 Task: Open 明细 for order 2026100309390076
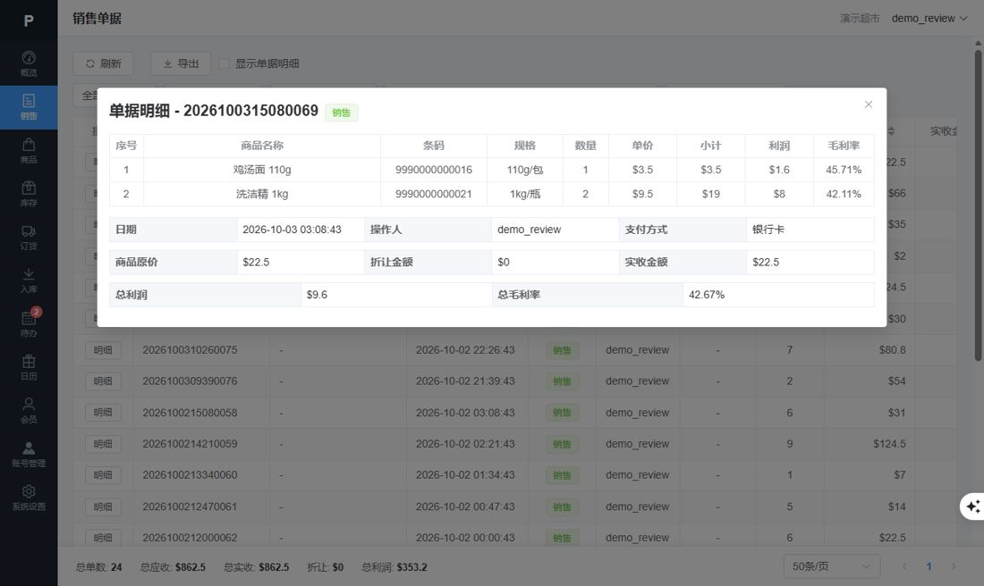pyautogui.click(x=103, y=381)
